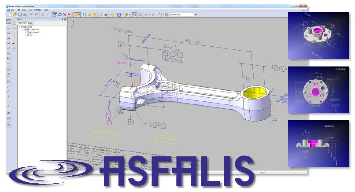The width and height of the screenshot is (355, 192).
Task: Select the fit-to-screen icon in the toolbar
Action: click(135, 14)
